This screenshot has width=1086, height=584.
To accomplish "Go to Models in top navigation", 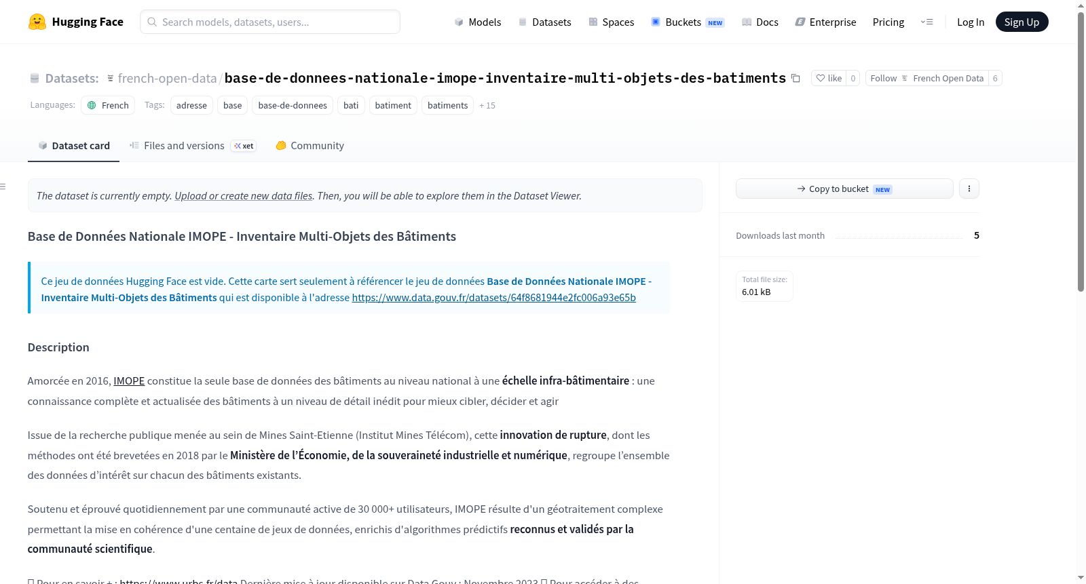I will 478,22.
